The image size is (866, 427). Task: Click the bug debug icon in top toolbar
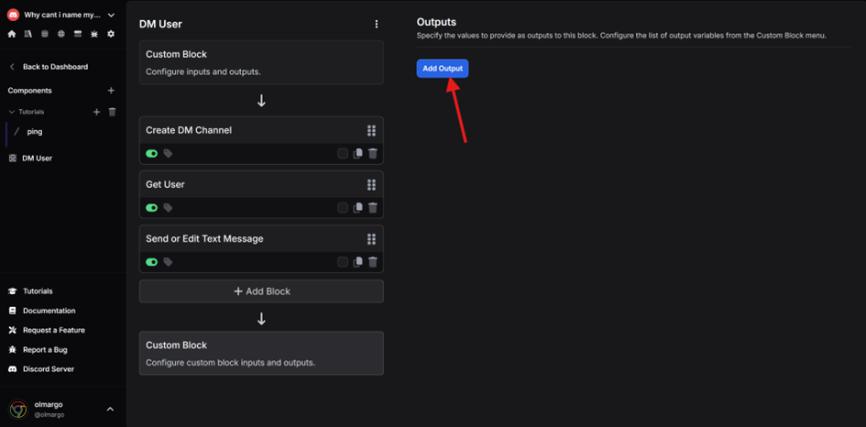pyautogui.click(x=94, y=34)
